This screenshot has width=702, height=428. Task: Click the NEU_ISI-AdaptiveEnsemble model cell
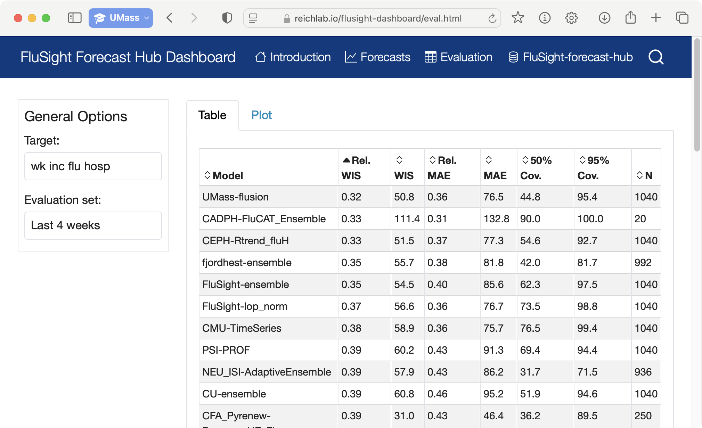(x=268, y=372)
